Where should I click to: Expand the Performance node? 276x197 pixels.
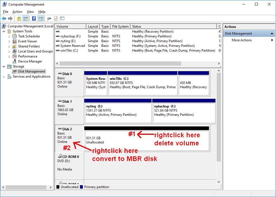pyautogui.click(x=9, y=57)
